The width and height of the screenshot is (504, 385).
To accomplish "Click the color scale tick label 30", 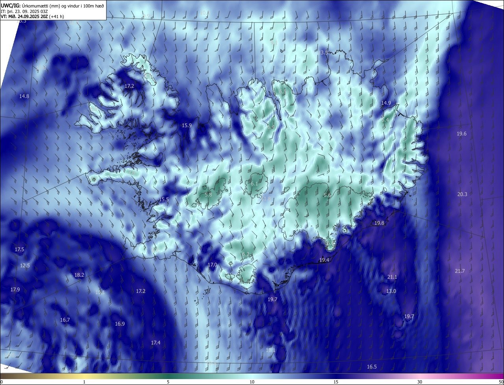I will click(420, 382).
